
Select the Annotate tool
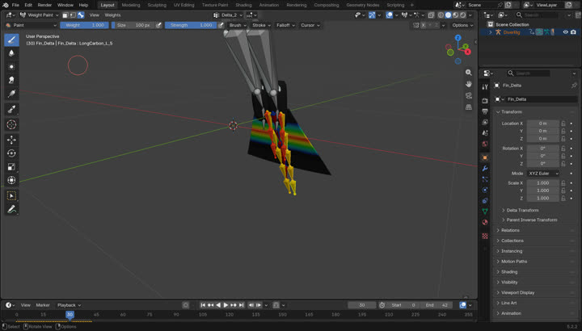pos(11,209)
